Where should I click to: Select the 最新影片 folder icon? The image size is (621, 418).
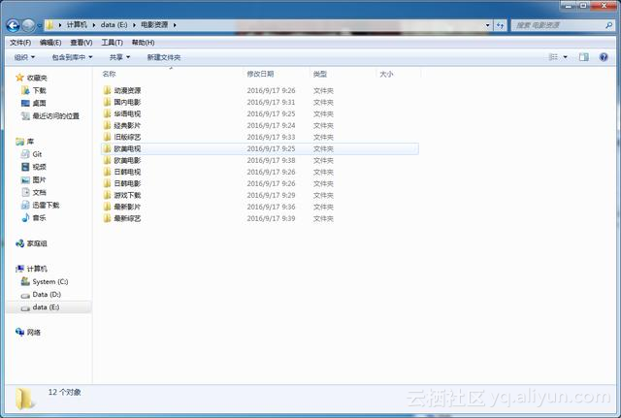(107, 207)
